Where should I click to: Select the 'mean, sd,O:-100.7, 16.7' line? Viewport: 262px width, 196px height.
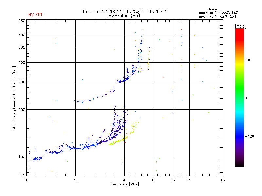pyautogui.click(x=218, y=13)
